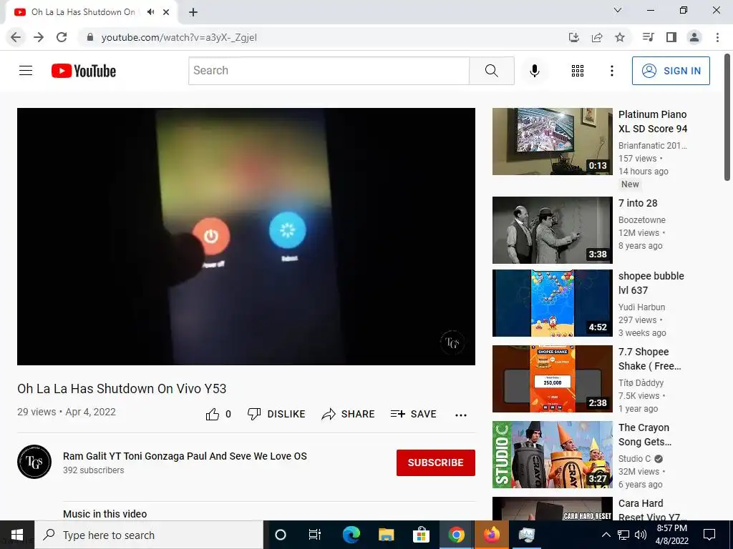This screenshot has width=733, height=549.
Task: Close the Oh La La tab
Action: pyautogui.click(x=166, y=12)
